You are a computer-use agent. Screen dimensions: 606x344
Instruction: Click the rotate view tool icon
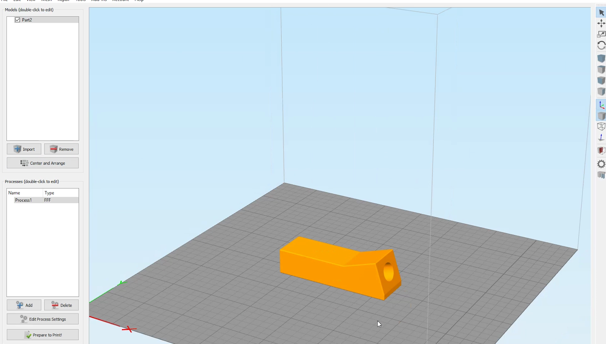click(x=601, y=45)
